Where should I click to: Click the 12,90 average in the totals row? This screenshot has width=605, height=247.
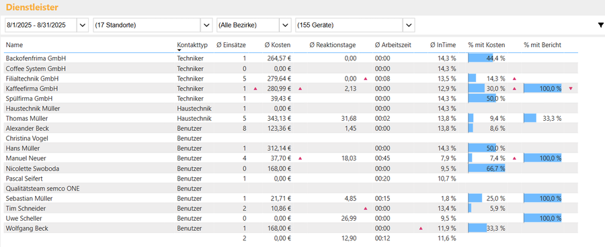pyautogui.click(x=349, y=238)
